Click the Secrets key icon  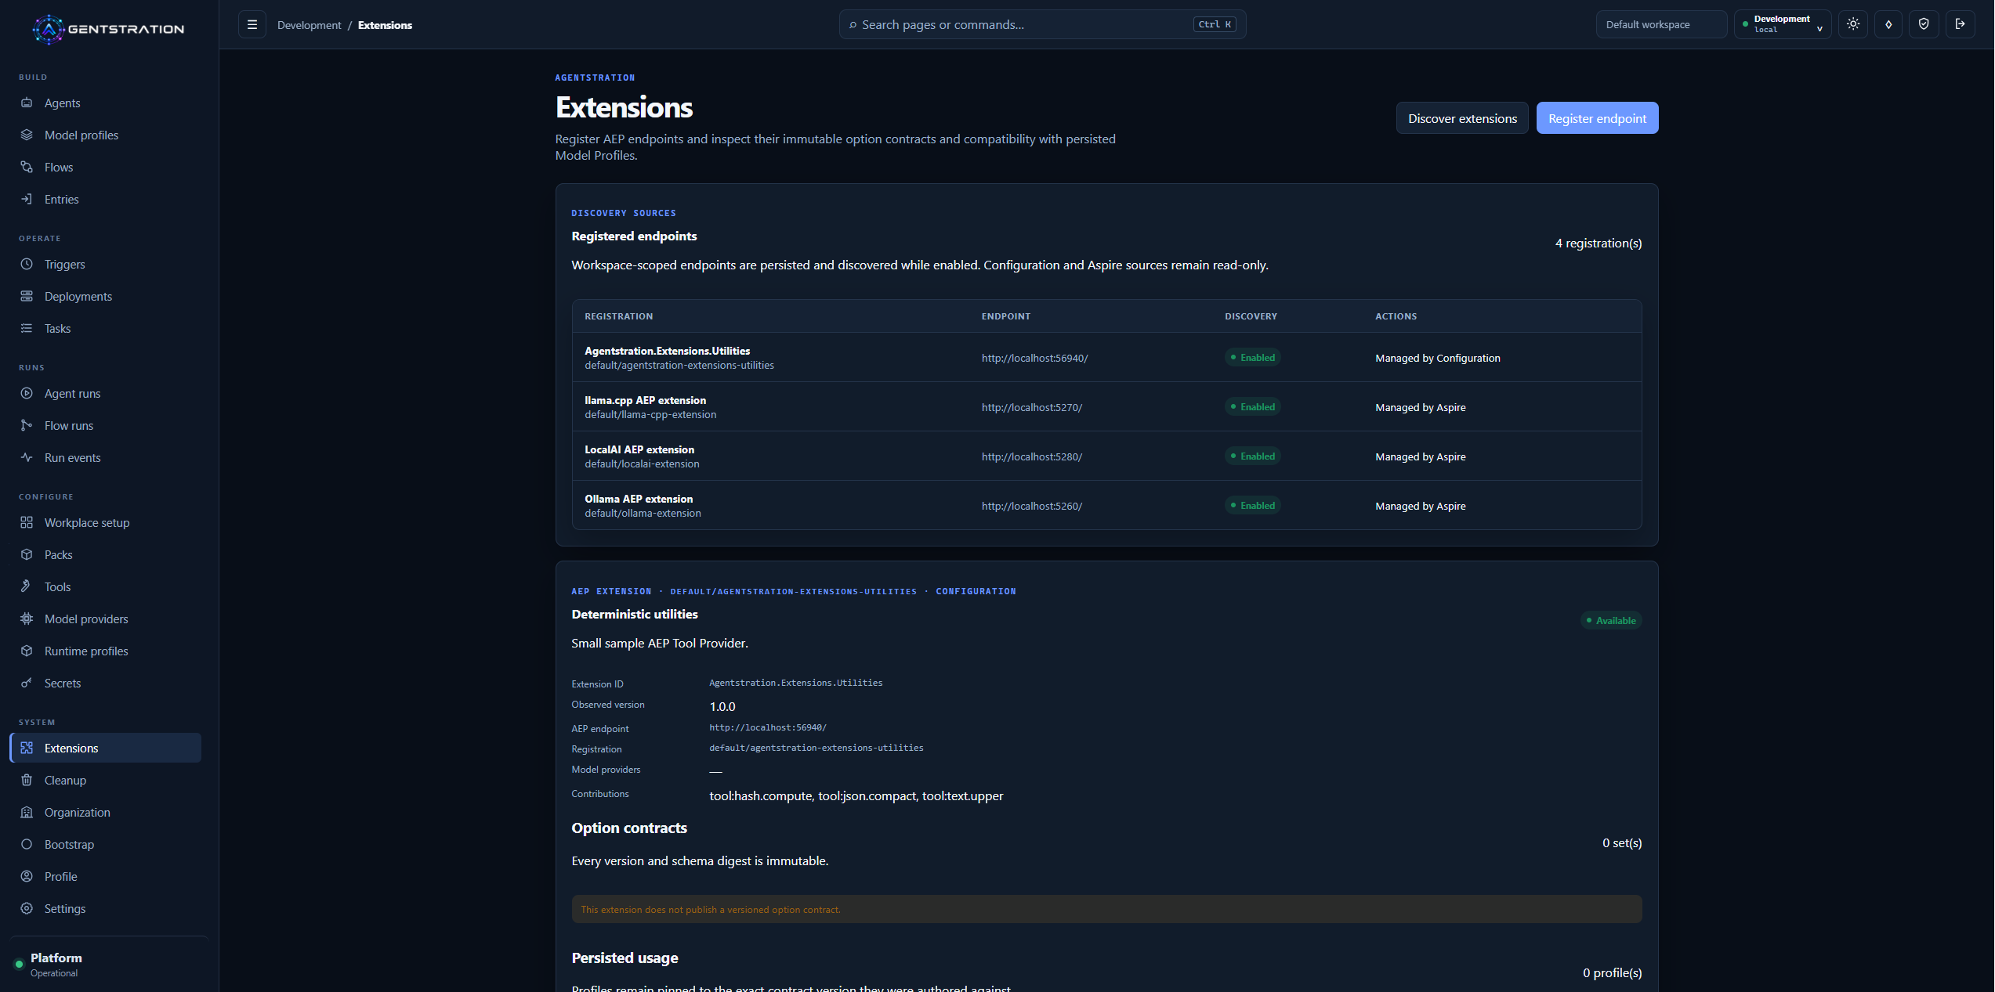(x=27, y=683)
